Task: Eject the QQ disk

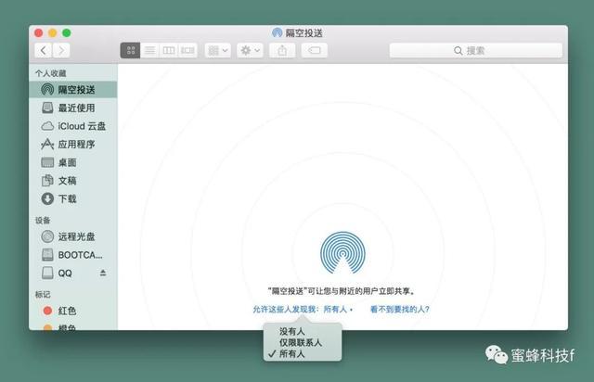Action: (103, 273)
